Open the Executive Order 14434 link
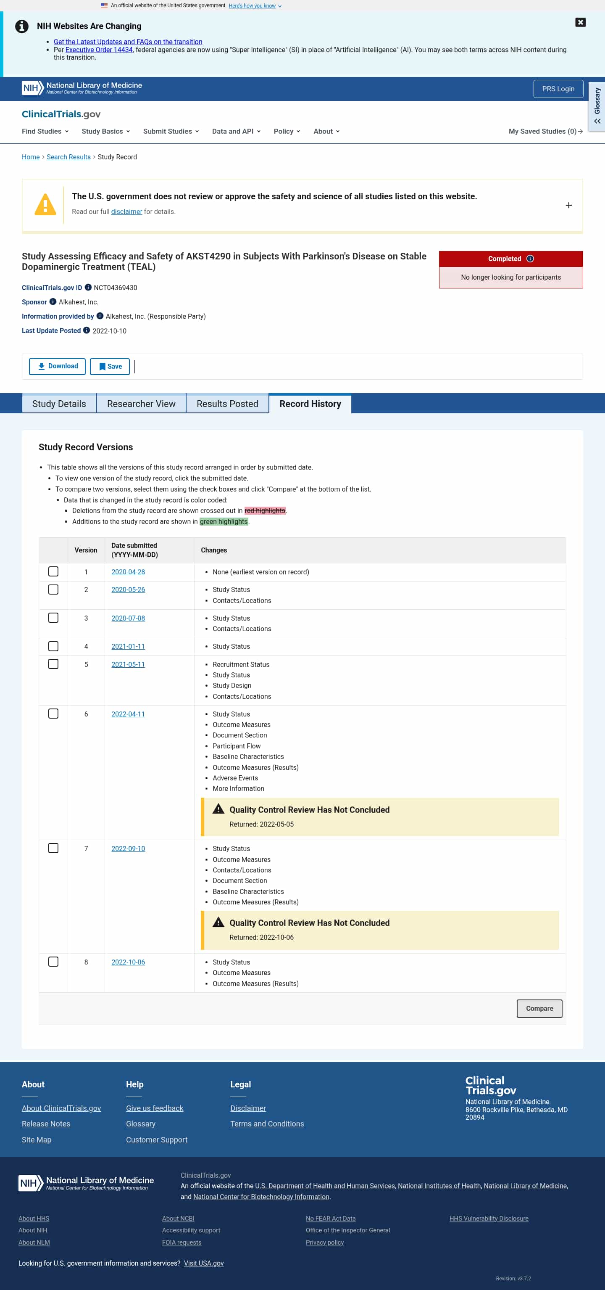This screenshot has width=605, height=1290. click(99, 50)
